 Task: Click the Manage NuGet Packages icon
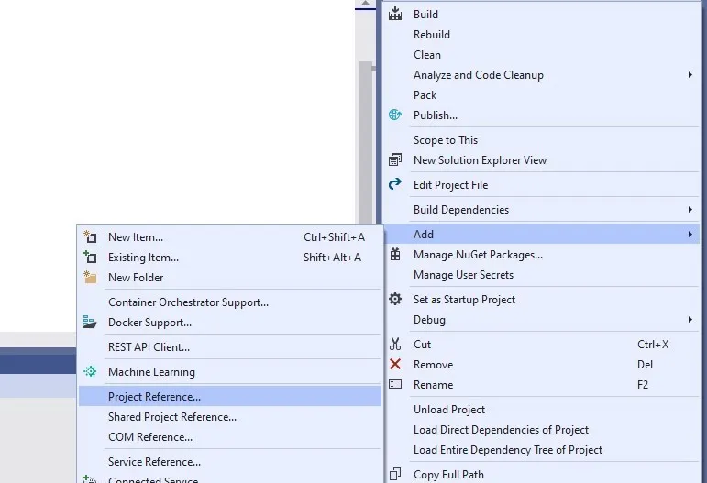(x=395, y=255)
